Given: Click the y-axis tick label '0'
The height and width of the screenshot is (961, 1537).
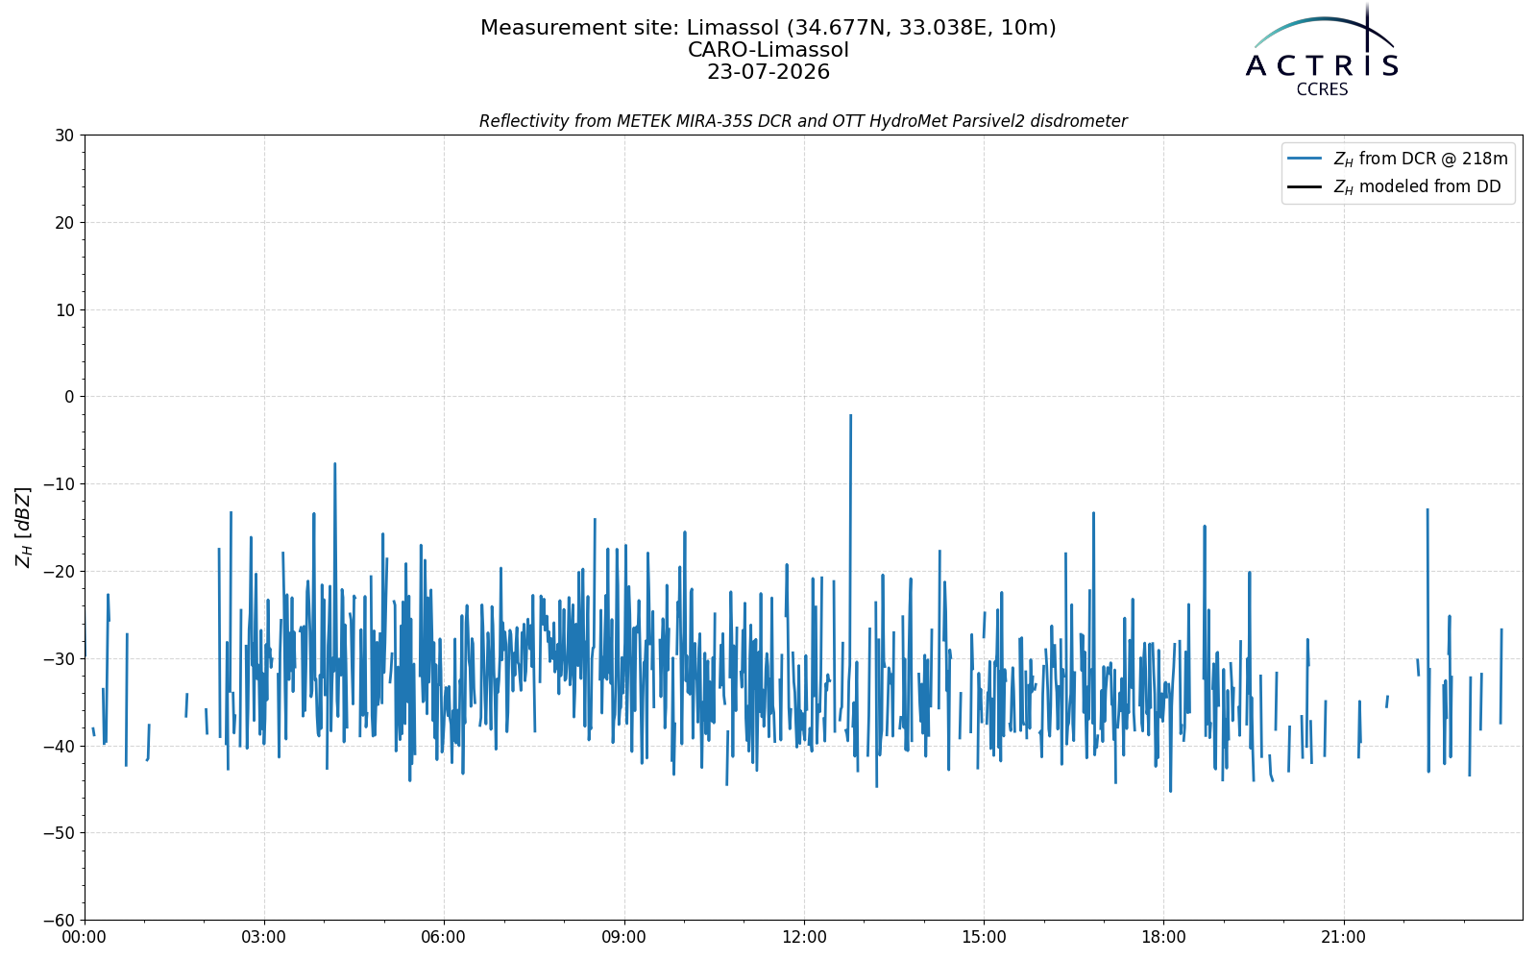Looking at the screenshot, I should [x=69, y=397].
